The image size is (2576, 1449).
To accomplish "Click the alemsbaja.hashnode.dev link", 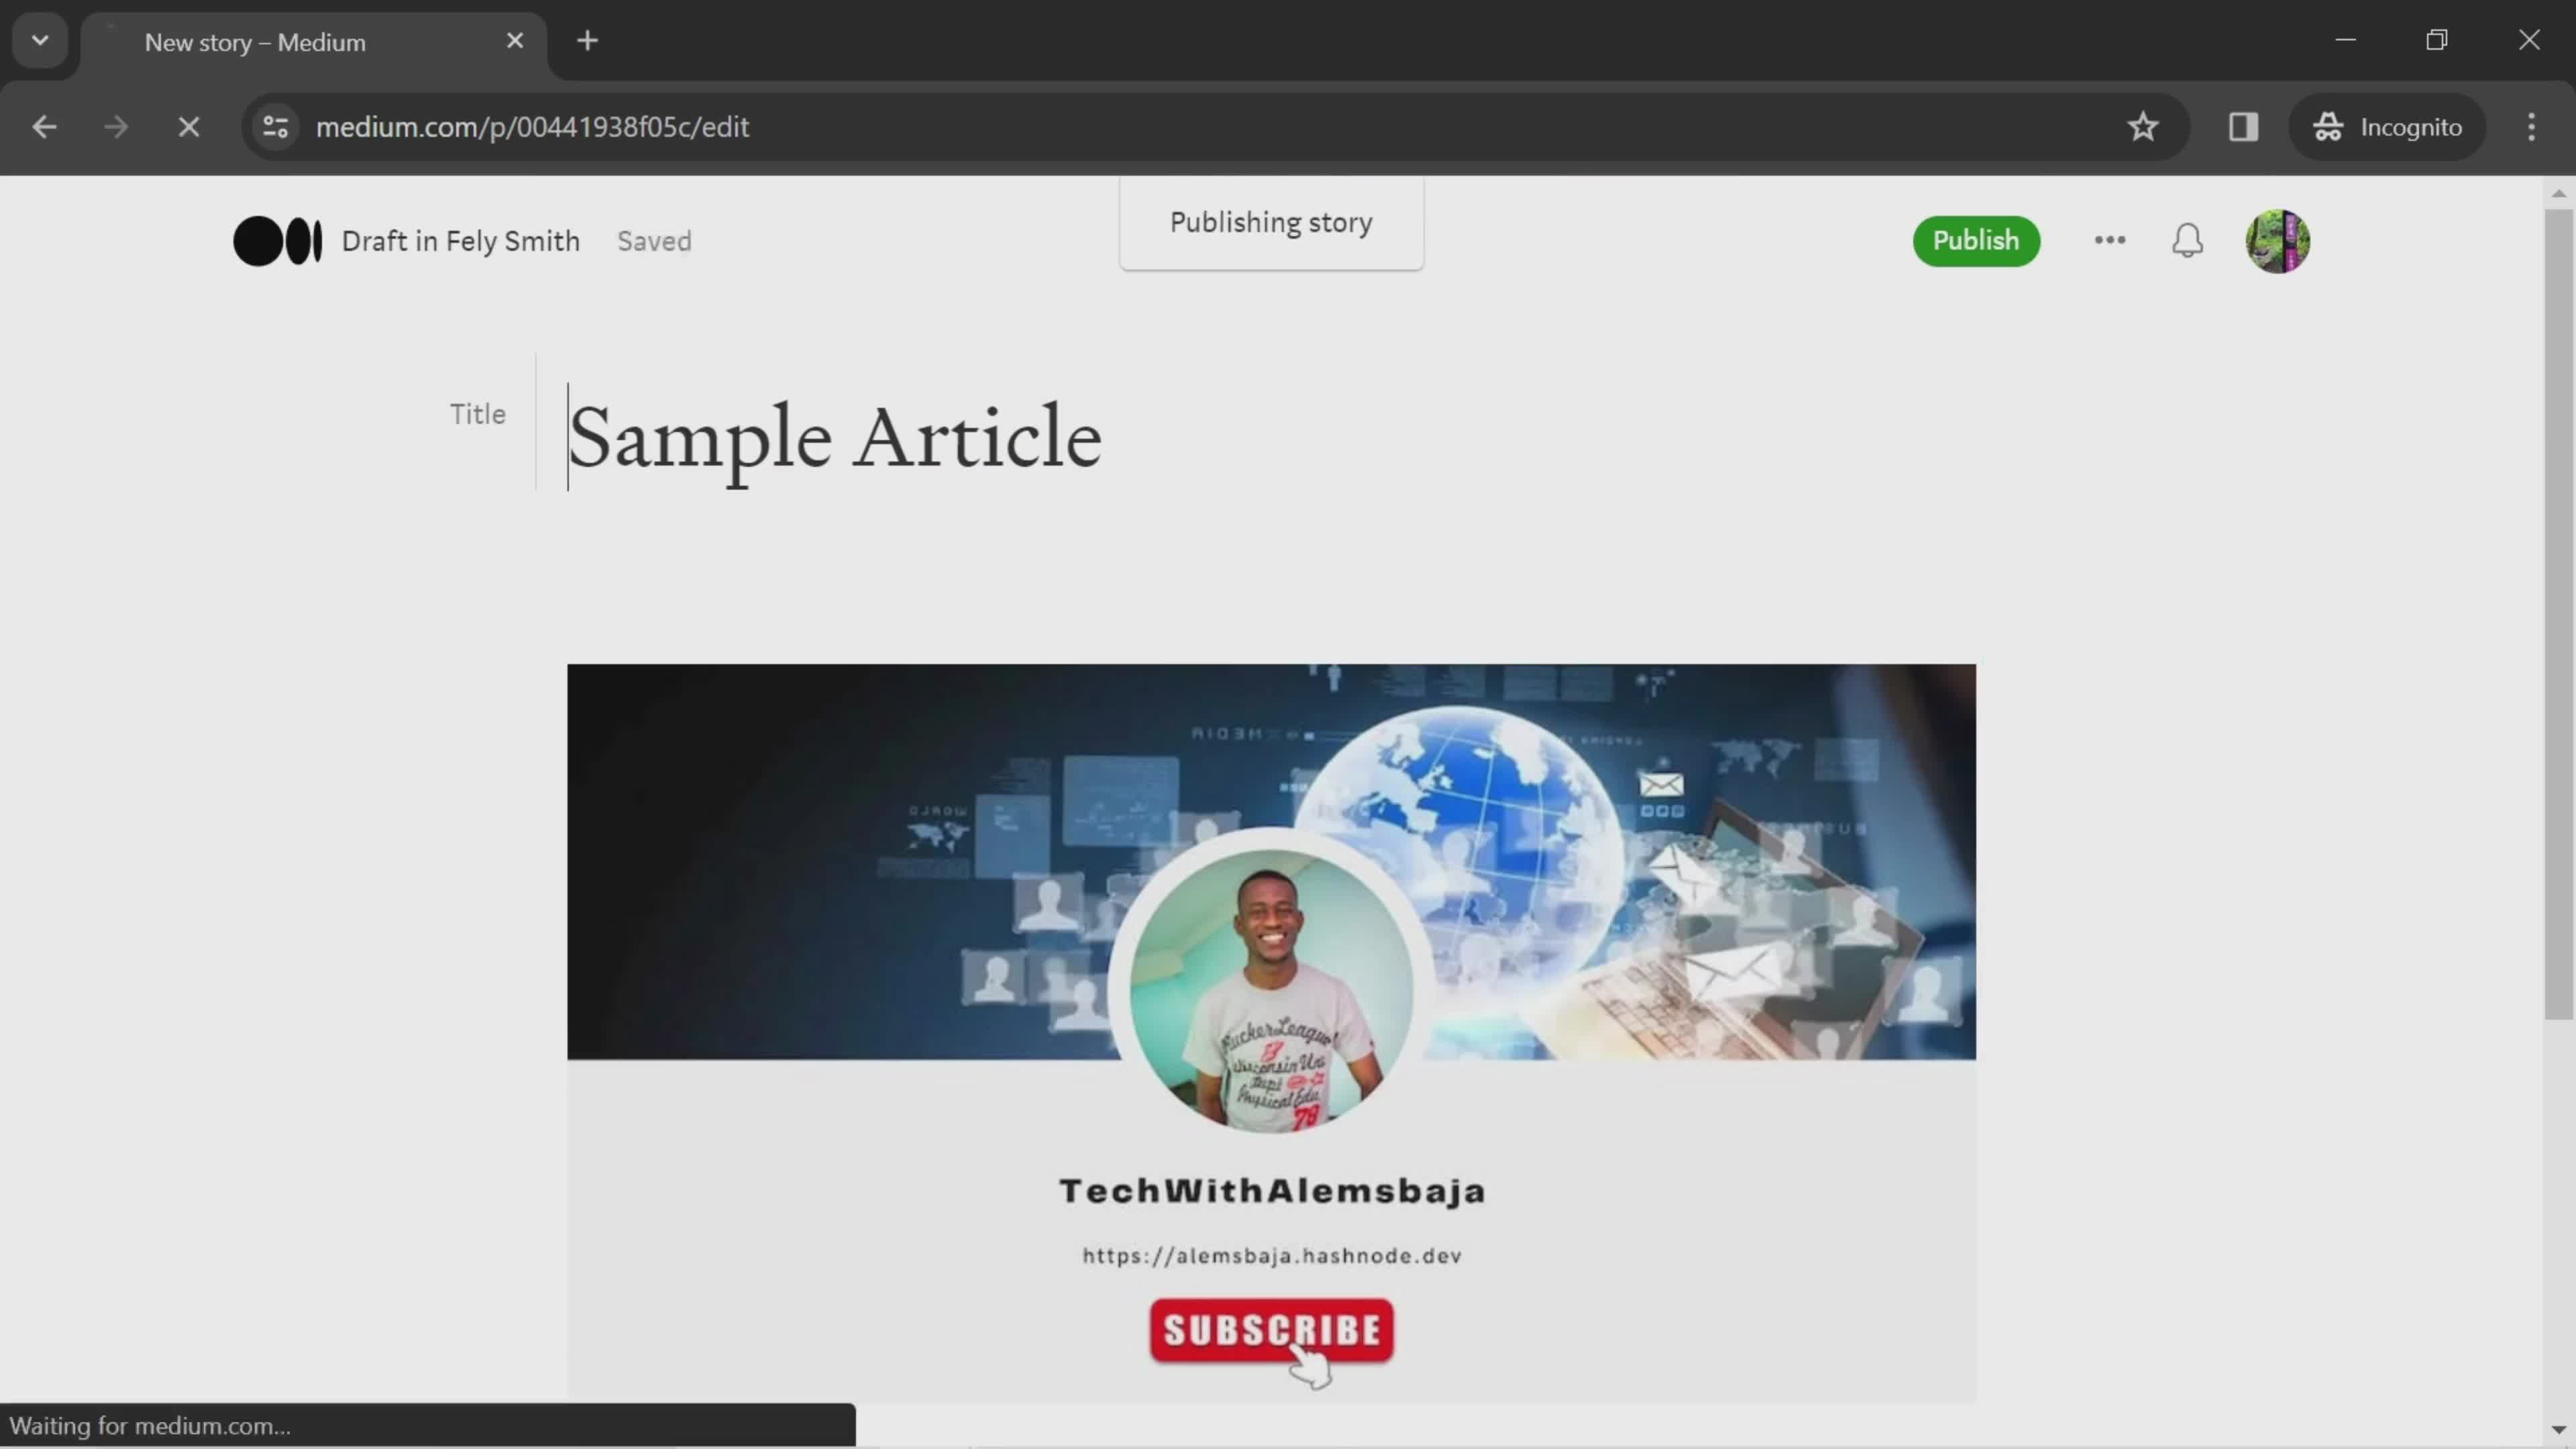I will click(x=1272, y=1254).
